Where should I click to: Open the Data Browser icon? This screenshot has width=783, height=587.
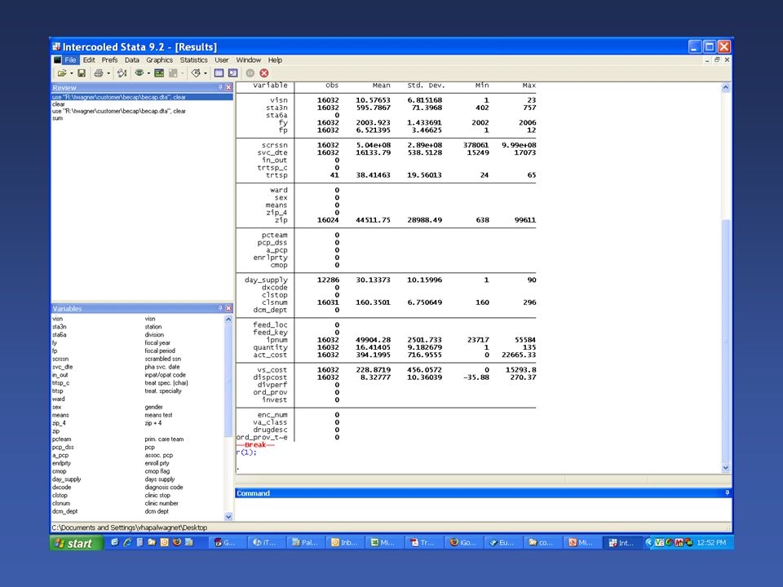(x=233, y=73)
